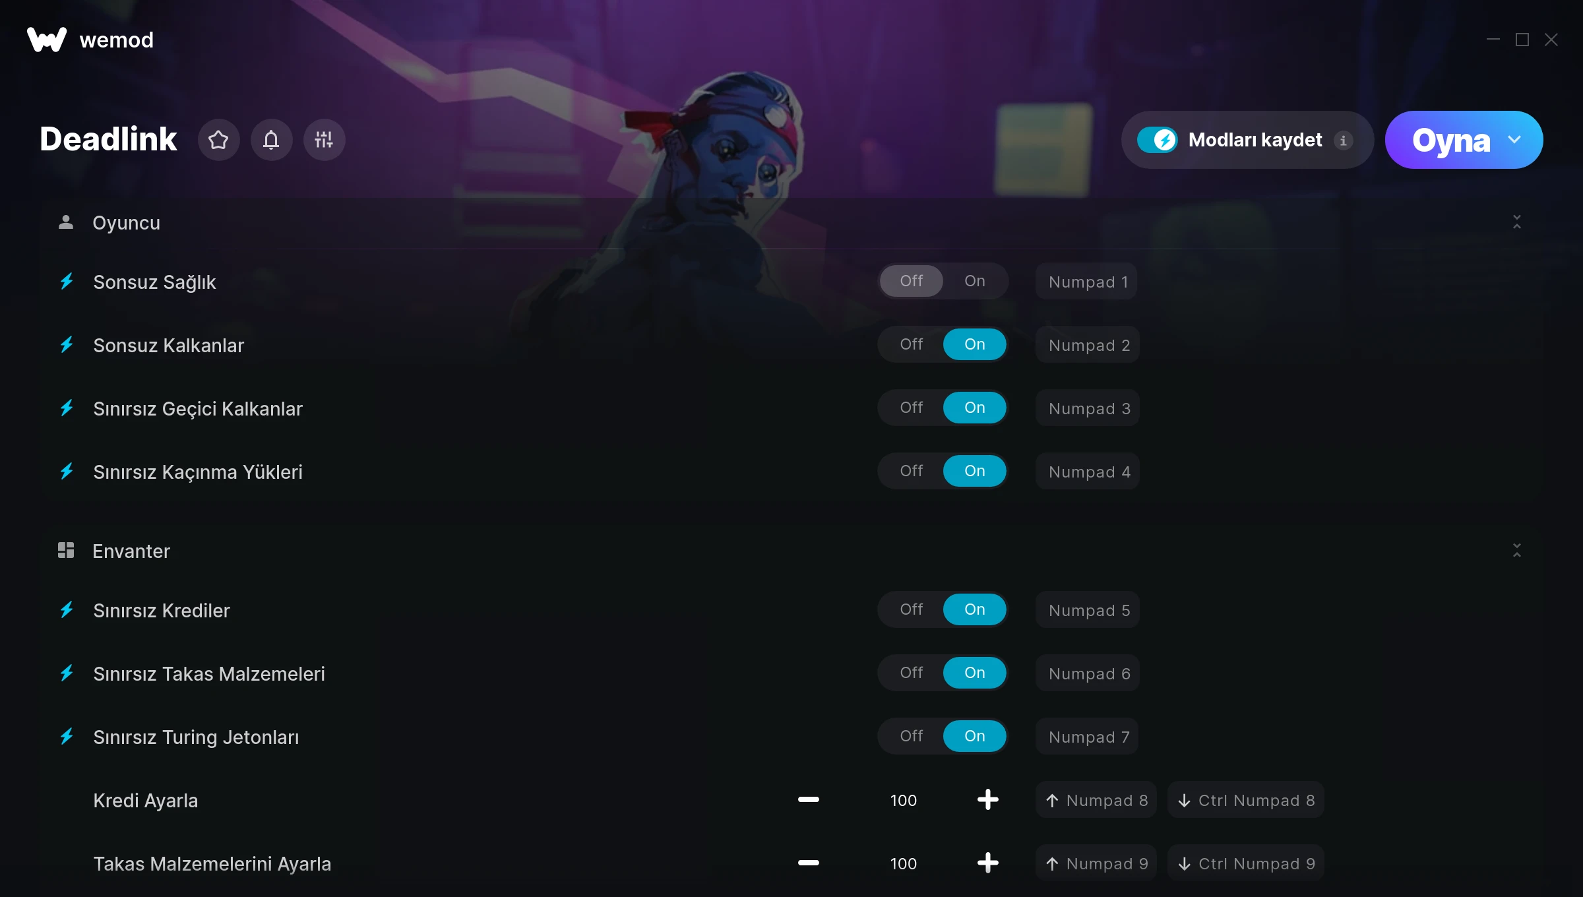Turn on Sonsuz Sağlık

point(974,281)
